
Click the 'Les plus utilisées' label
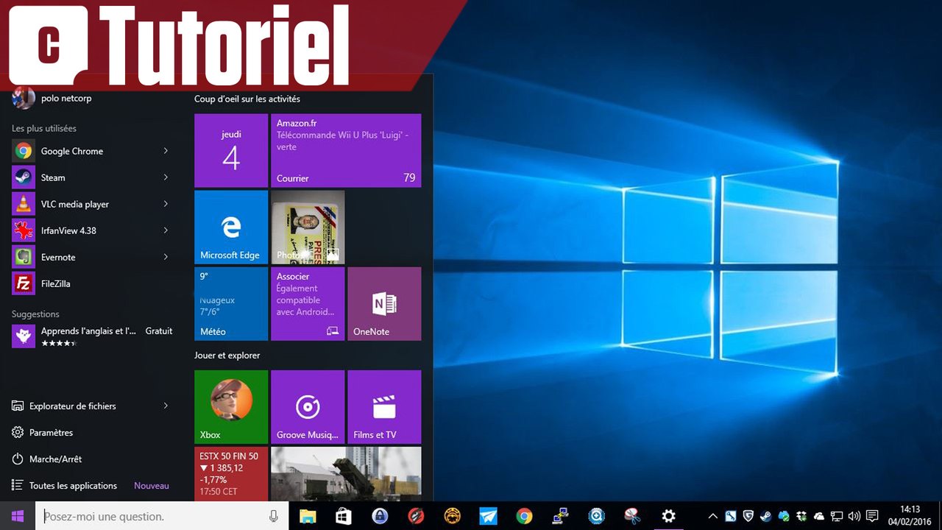click(44, 128)
